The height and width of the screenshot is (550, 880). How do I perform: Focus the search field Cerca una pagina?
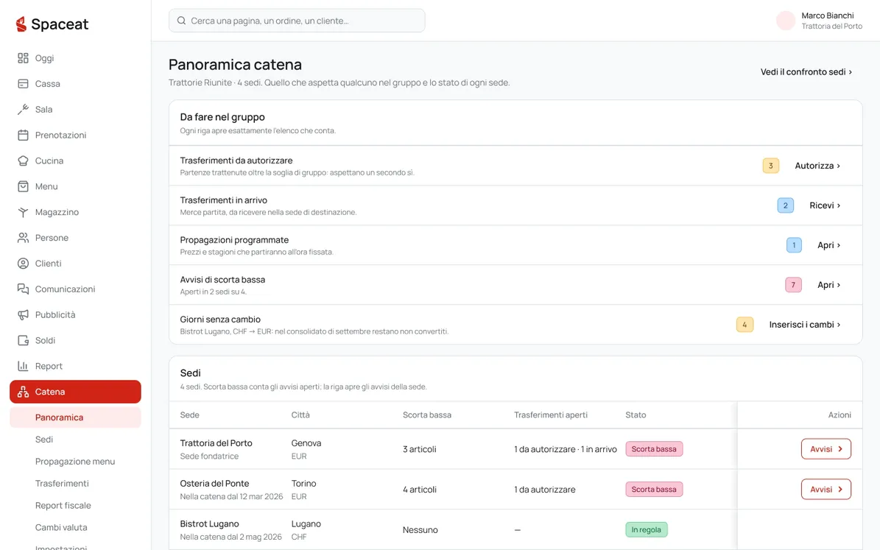click(x=297, y=21)
